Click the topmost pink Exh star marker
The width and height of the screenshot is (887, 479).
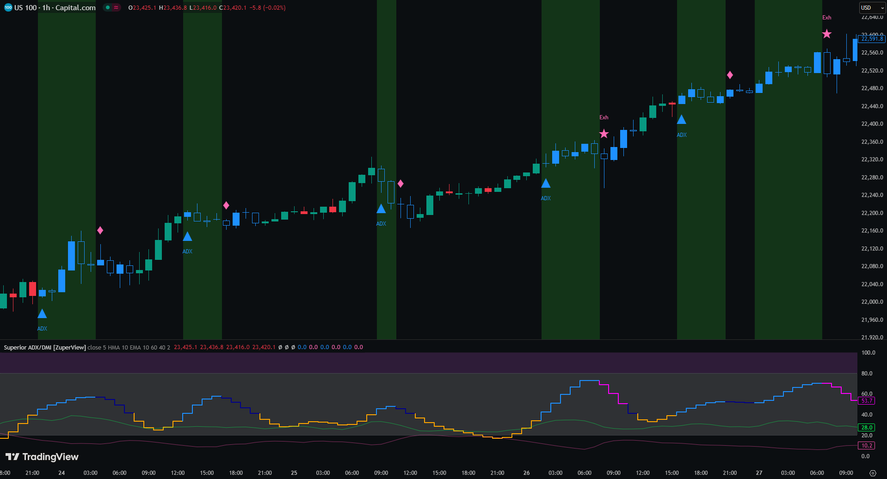click(826, 34)
